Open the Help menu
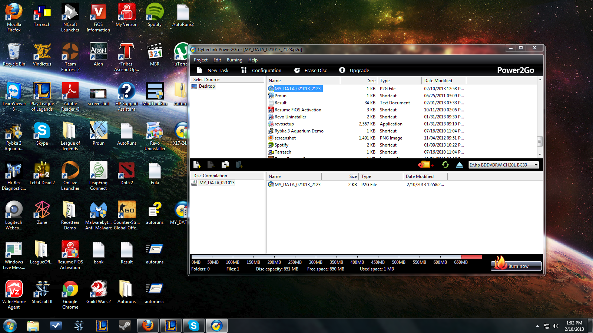 253,60
